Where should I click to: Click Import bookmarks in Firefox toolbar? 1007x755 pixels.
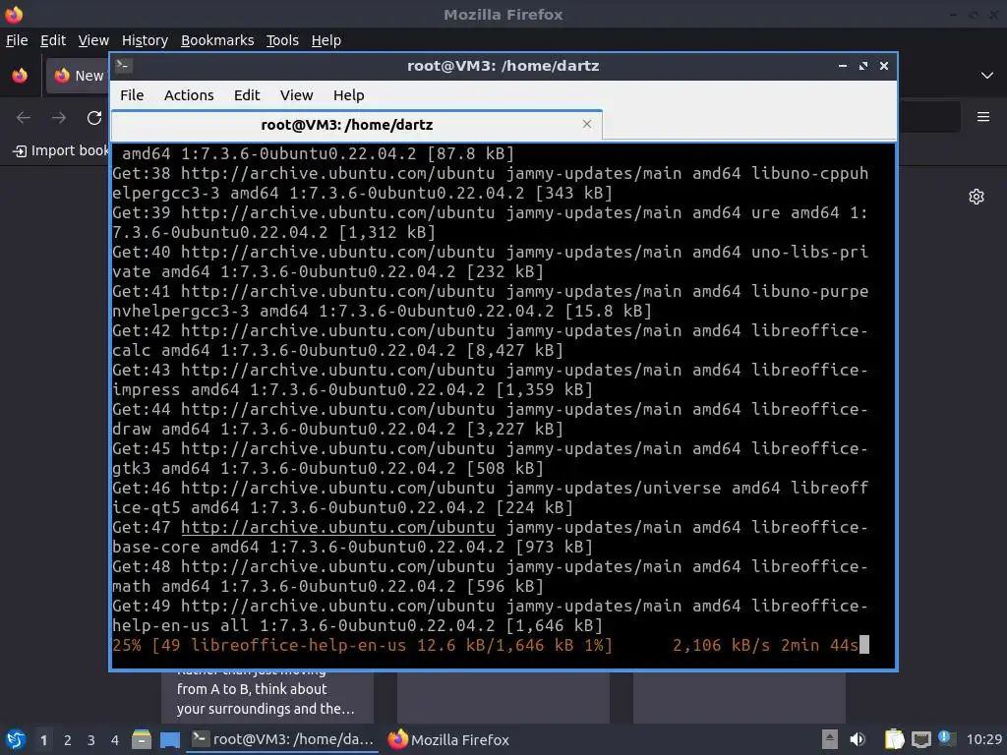[x=61, y=150]
